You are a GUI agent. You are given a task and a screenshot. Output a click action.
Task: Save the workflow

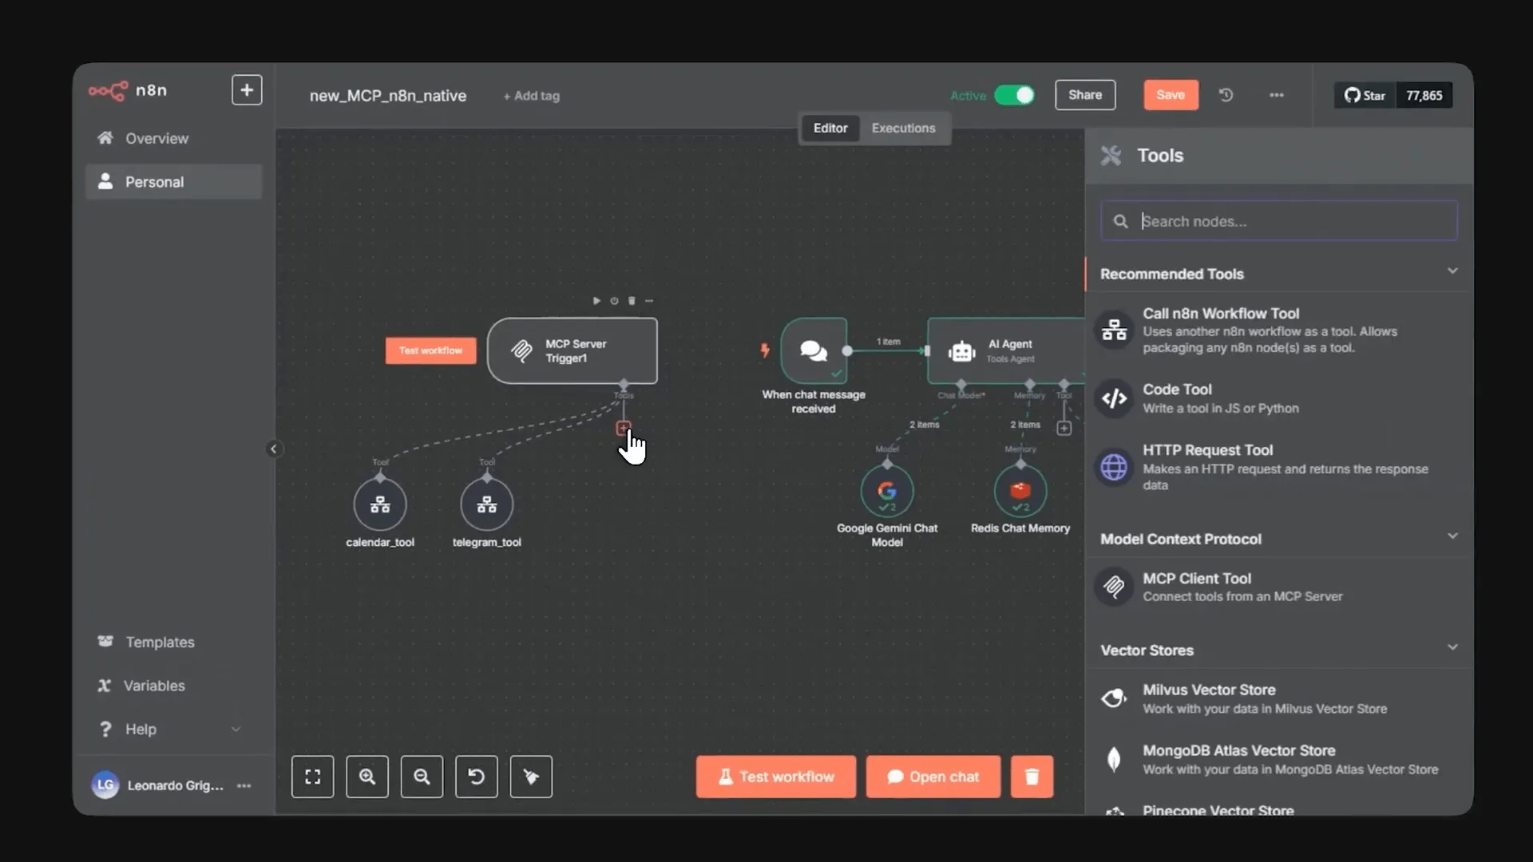click(x=1171, y=95)
